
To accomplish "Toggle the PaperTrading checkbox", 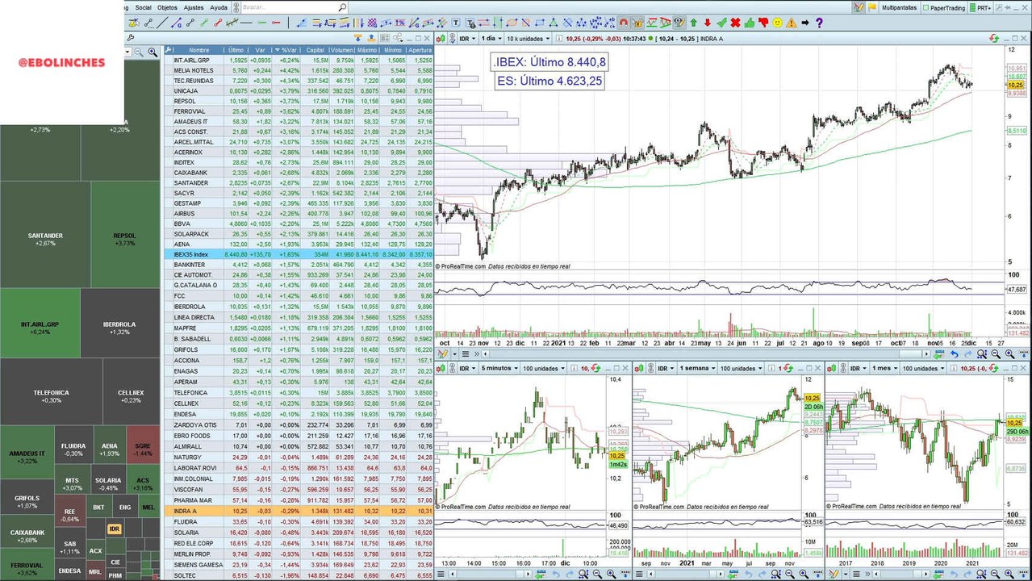I will pos(925,7).
